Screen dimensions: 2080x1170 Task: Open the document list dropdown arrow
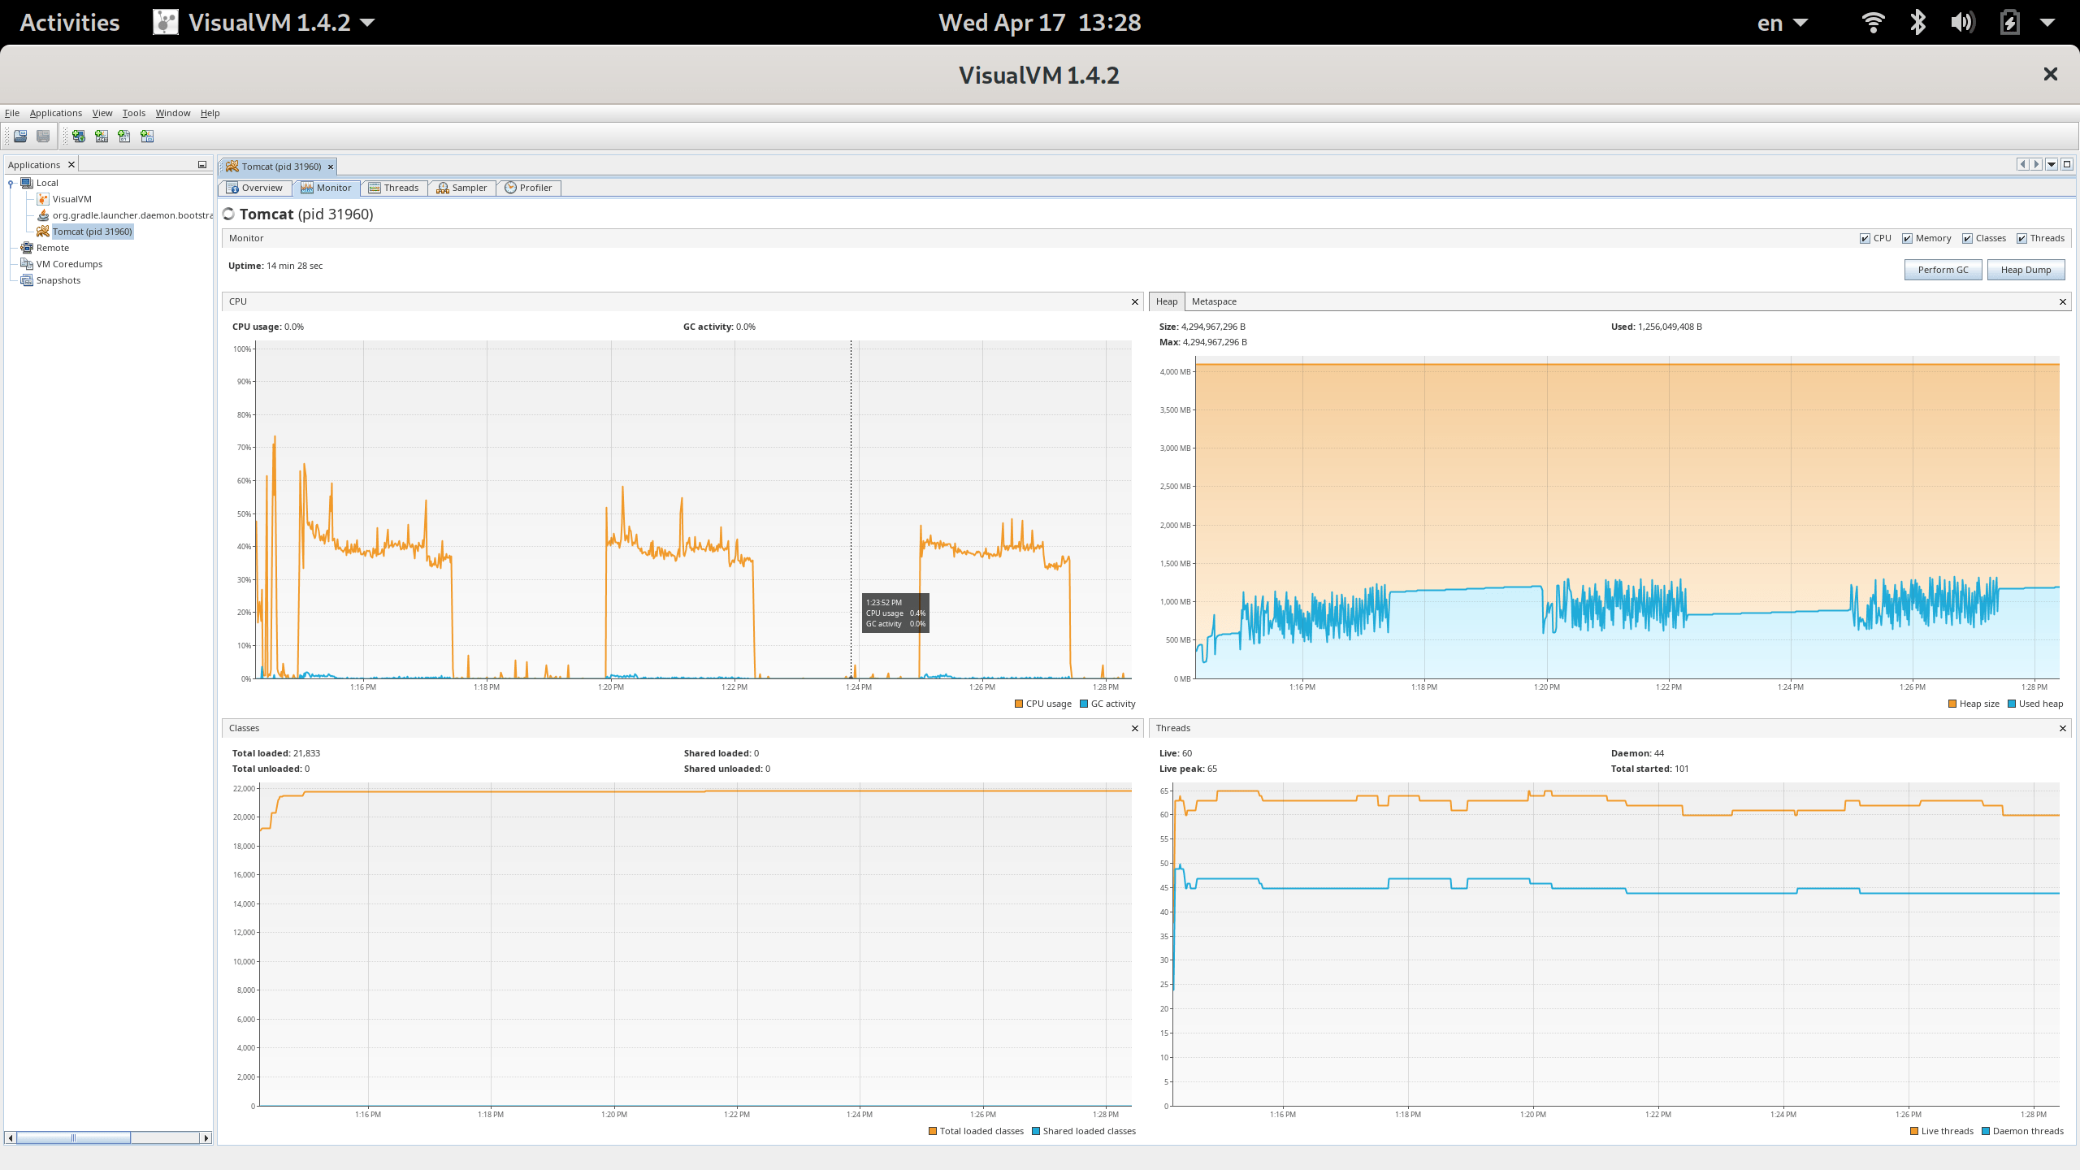coord(2052,164)
